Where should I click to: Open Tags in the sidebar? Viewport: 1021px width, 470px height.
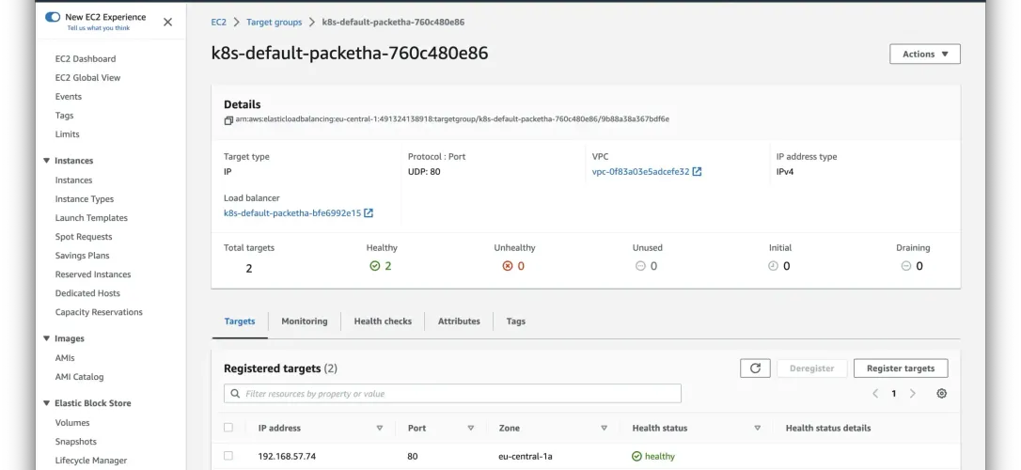65,116
